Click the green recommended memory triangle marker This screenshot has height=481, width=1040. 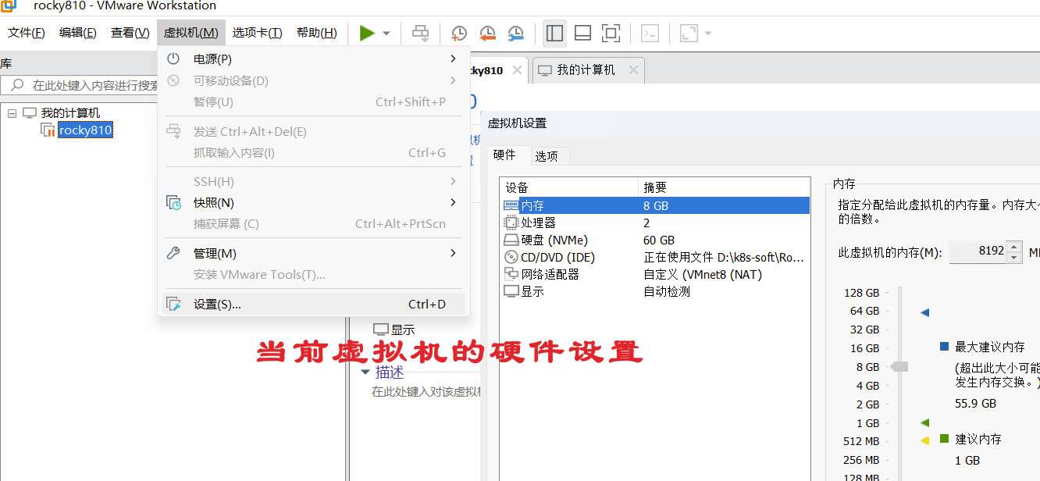(925, 422)
